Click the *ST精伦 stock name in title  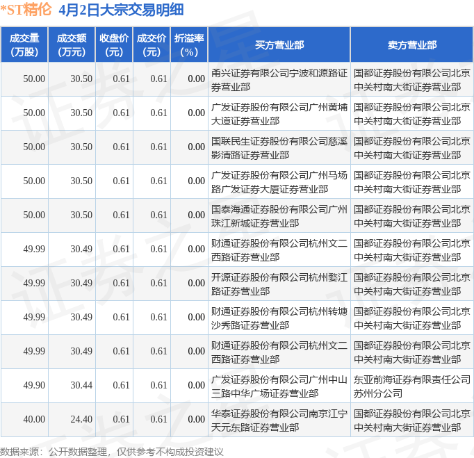click(26, 10)
